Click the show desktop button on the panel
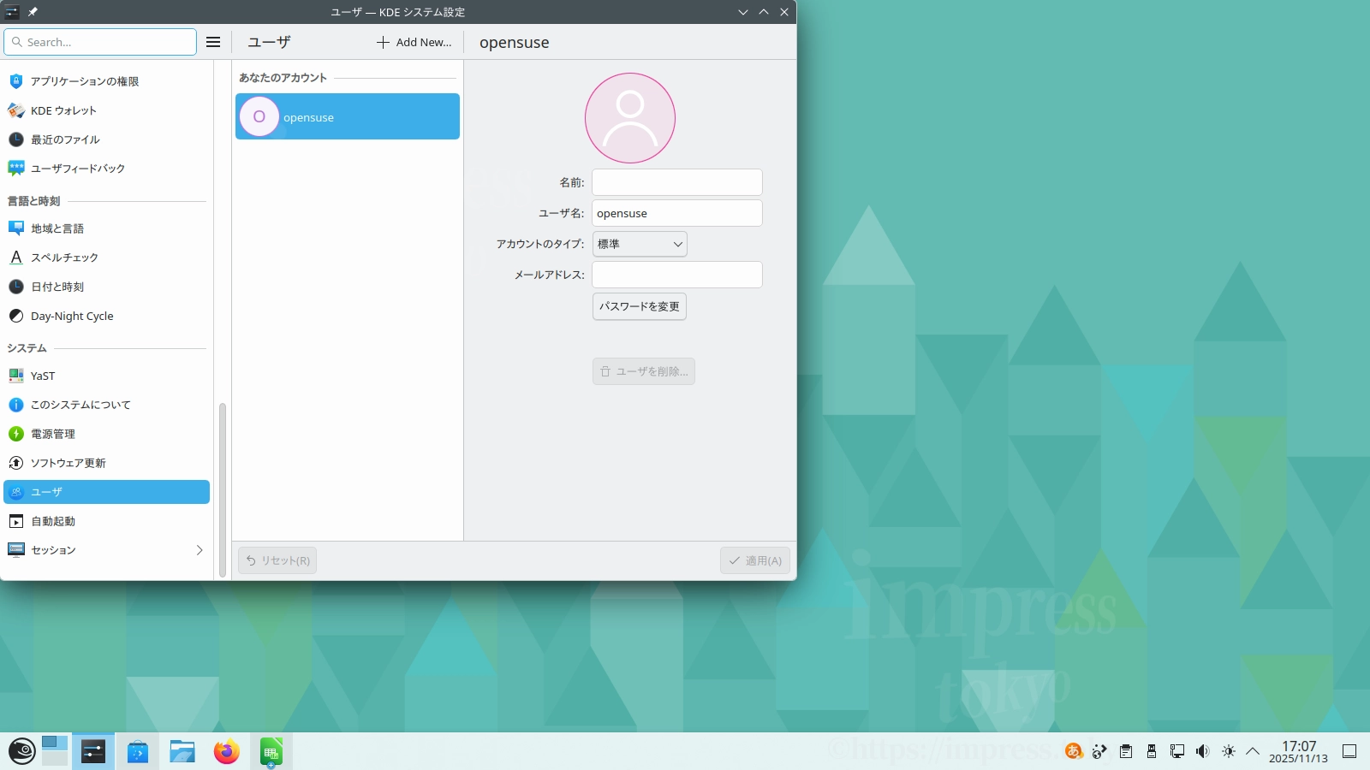Image resolution: width=1370 pixels, height=770 pixels. [x=1349, y=751]
